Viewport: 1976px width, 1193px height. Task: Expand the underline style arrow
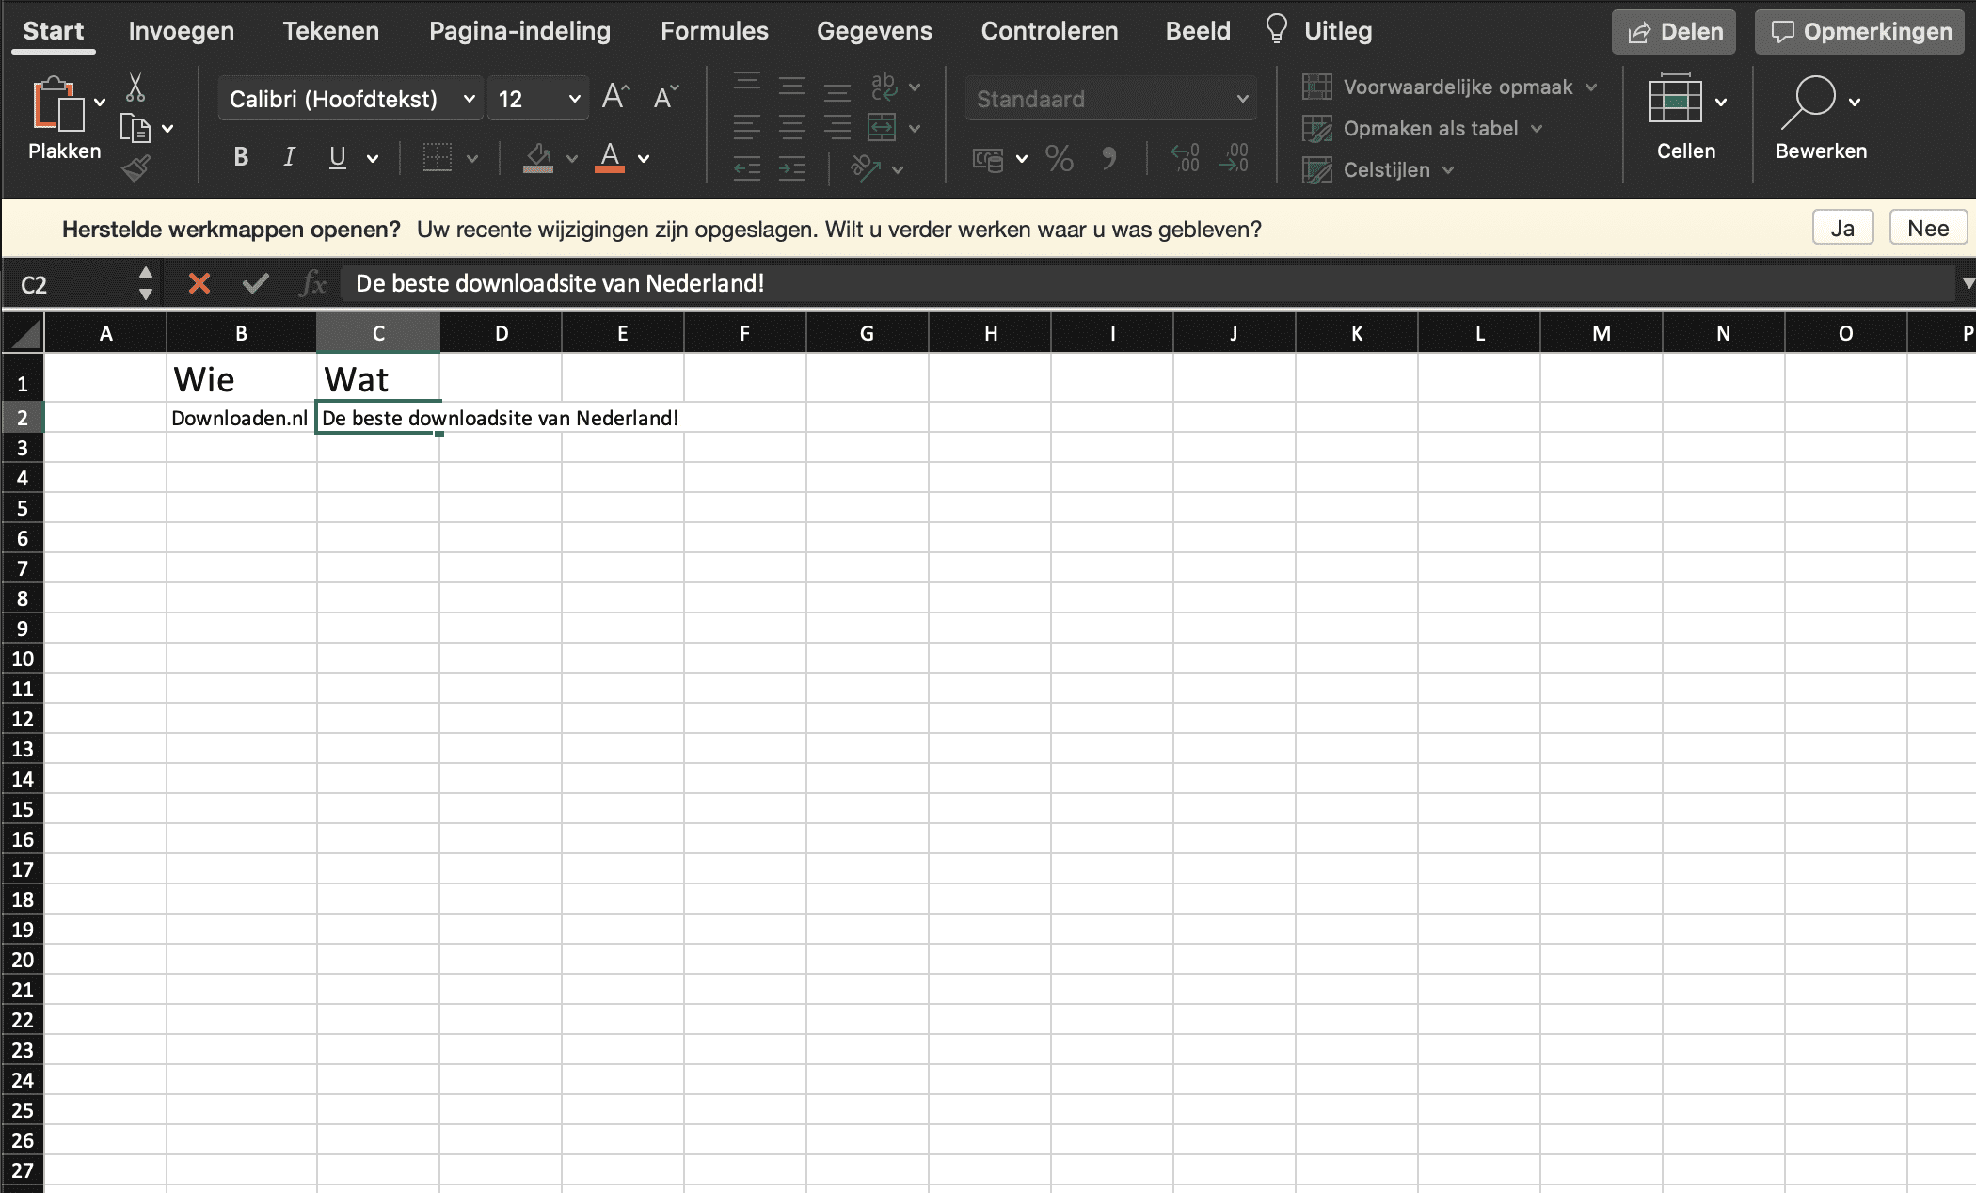pos(373,159)
